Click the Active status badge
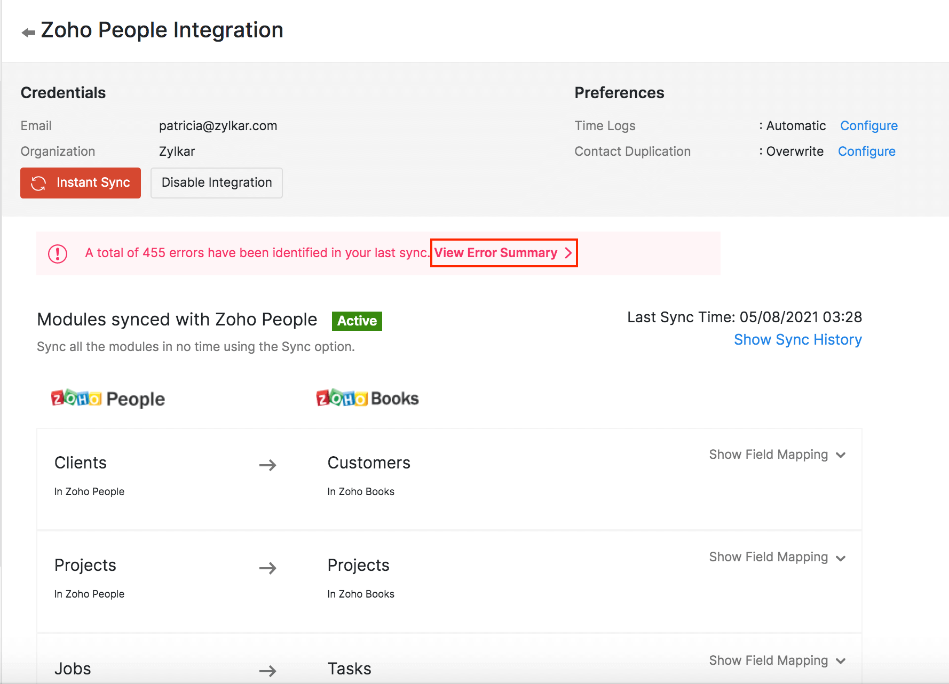949x684 pixels. point(357,321)
